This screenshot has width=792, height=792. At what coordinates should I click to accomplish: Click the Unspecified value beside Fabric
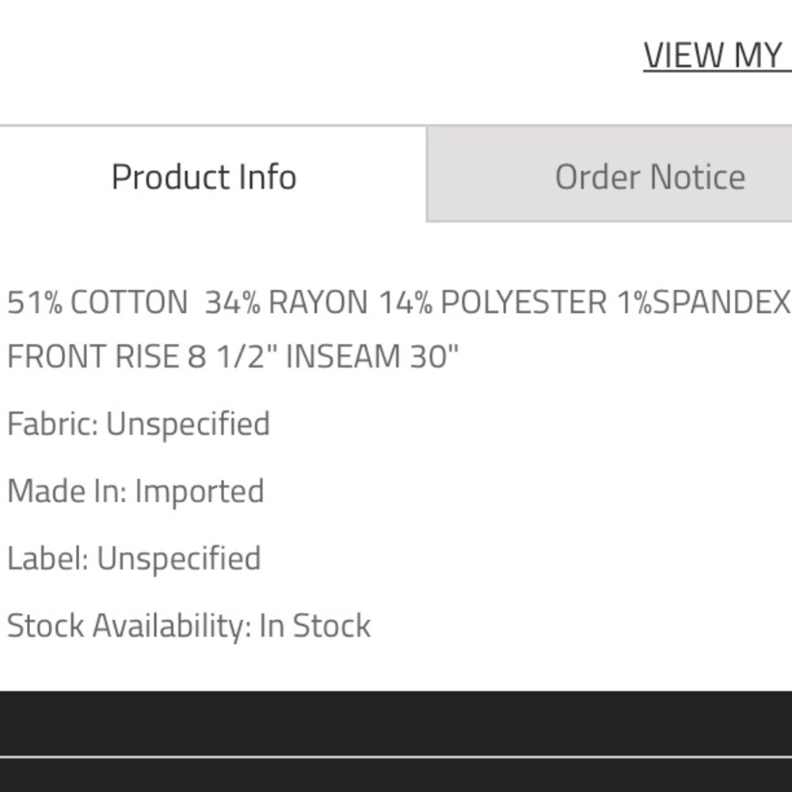(x=188, y=424)
